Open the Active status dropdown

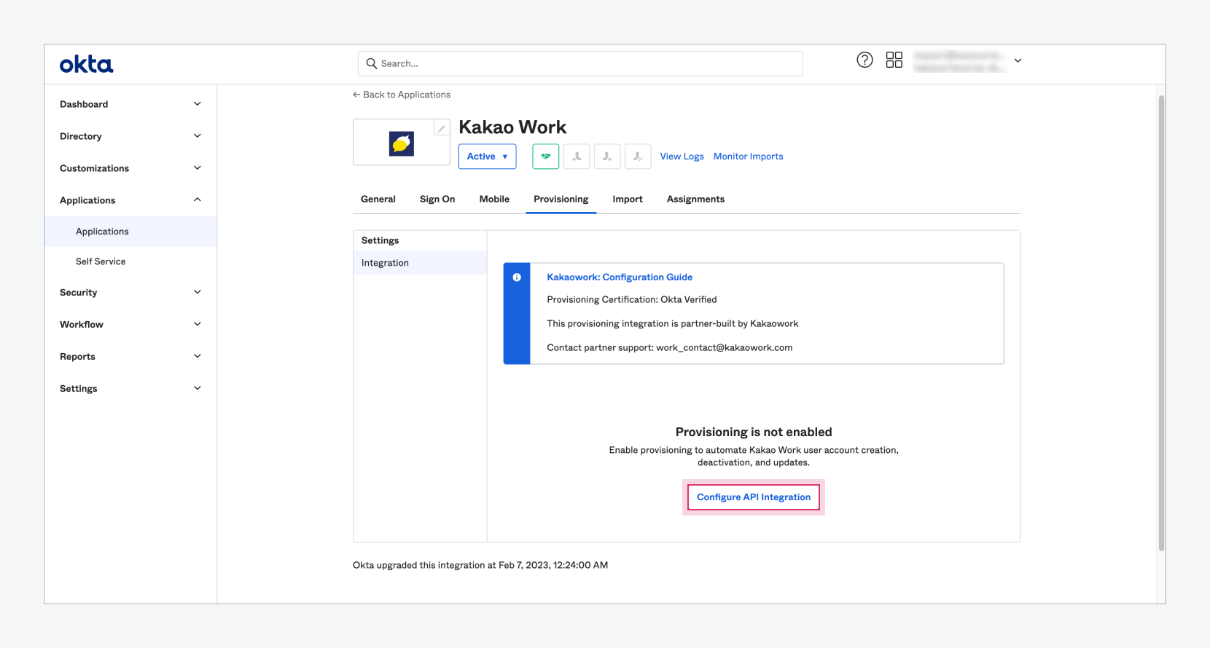pos(487,157)
